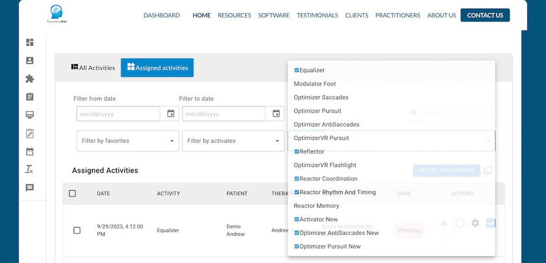The height and width of the screenshot is (263, 546).
Task: Open the bar chart results icon
Action: pyautogui.click(x=444, y=223)
